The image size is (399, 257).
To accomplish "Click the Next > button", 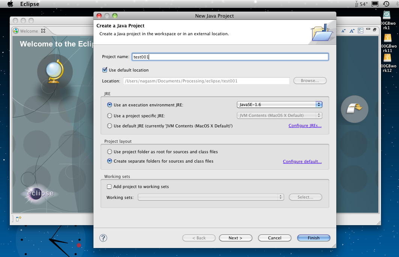I will 235,238.
